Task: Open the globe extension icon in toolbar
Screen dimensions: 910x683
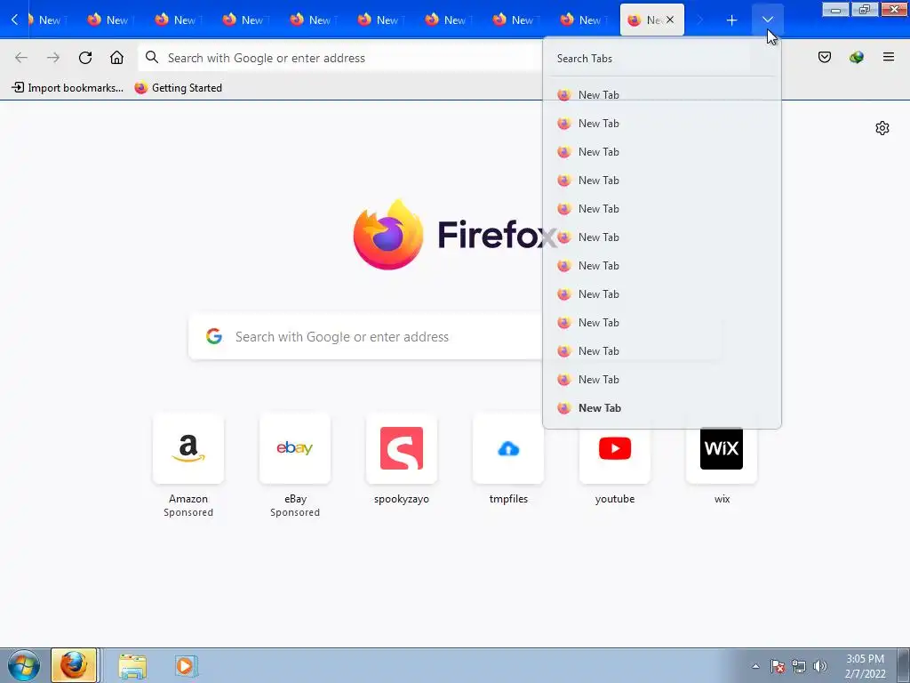Action: click(x=856, y=57)
